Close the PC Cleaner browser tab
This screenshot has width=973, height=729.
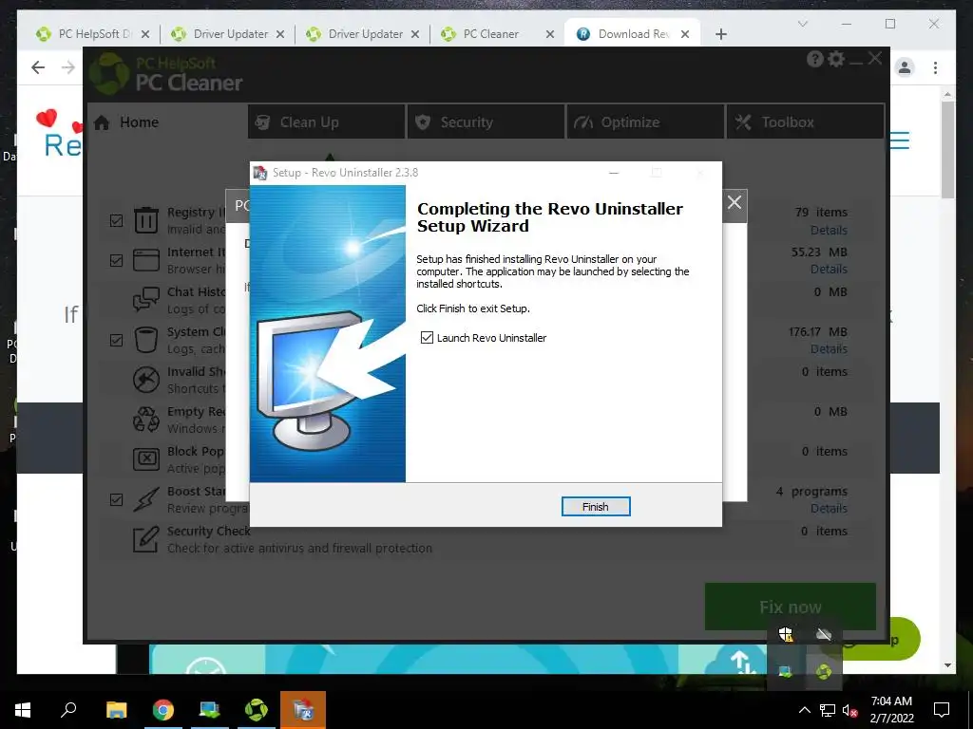(550, 34)
